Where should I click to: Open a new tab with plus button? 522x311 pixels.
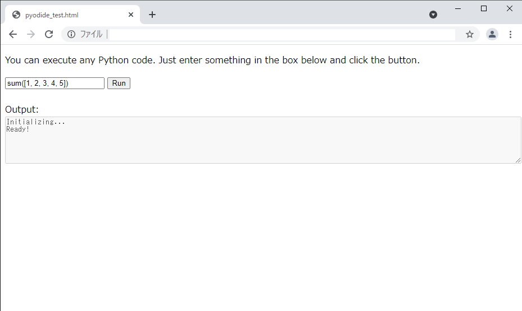152,15
